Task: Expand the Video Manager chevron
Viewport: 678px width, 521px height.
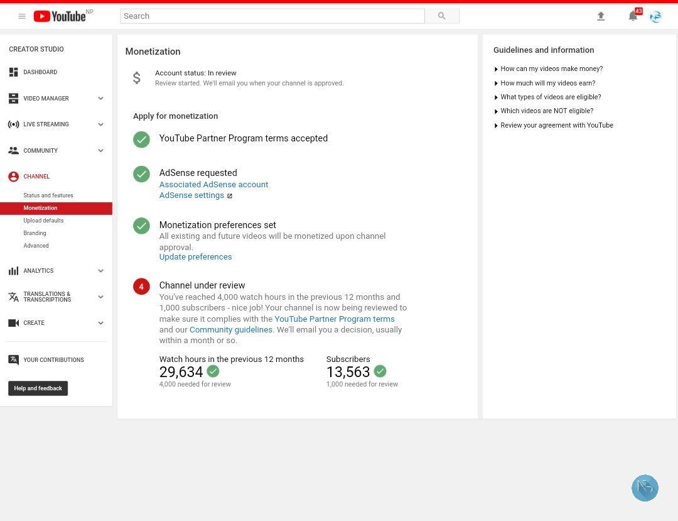Action: [100, 98]
